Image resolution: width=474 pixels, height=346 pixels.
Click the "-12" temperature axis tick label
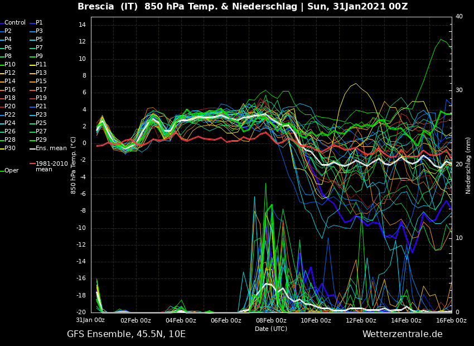81,245
